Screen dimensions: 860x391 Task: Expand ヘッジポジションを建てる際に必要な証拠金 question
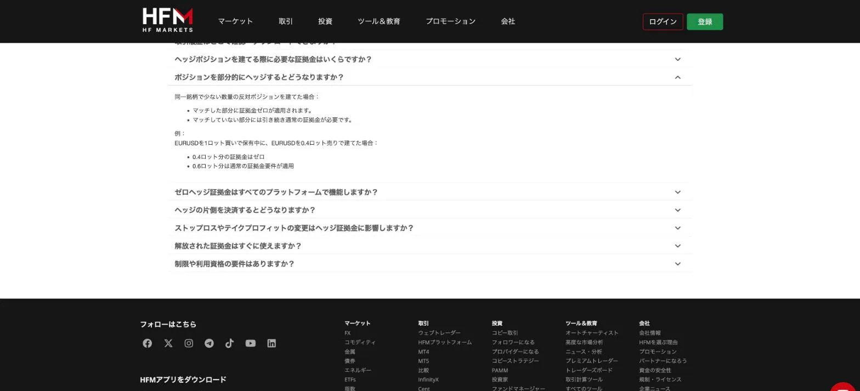429,59
